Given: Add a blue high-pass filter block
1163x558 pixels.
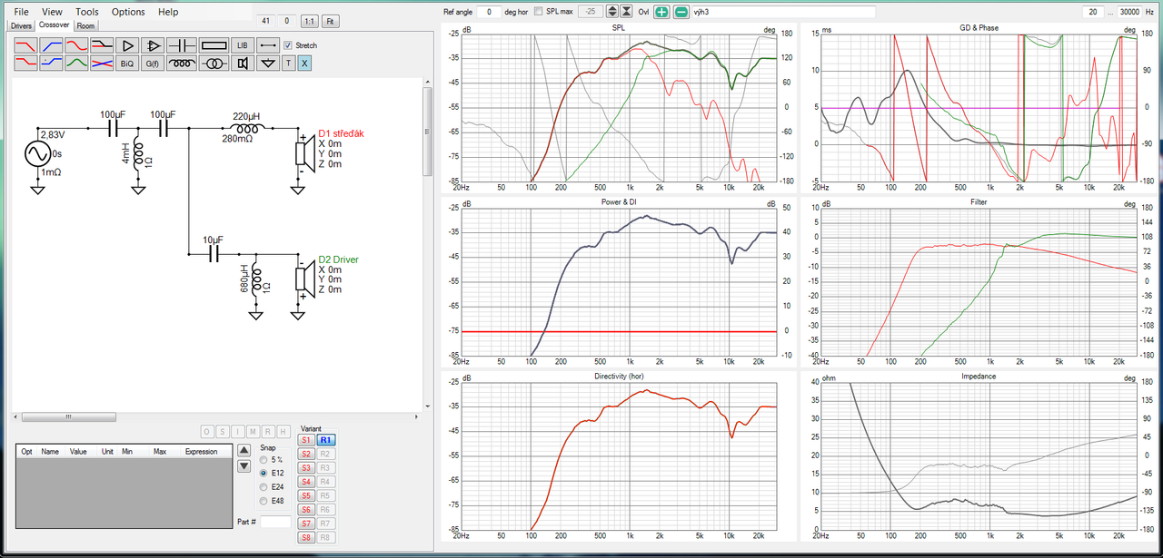Looking at the screenshot, I should pos(52,45).
